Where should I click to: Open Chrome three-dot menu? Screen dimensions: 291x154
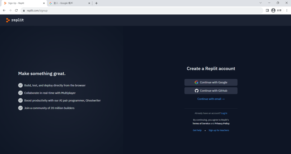pyautogui.click(x=287, y=10)
